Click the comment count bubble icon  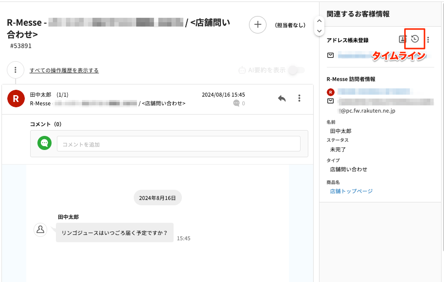pos(236,103)
